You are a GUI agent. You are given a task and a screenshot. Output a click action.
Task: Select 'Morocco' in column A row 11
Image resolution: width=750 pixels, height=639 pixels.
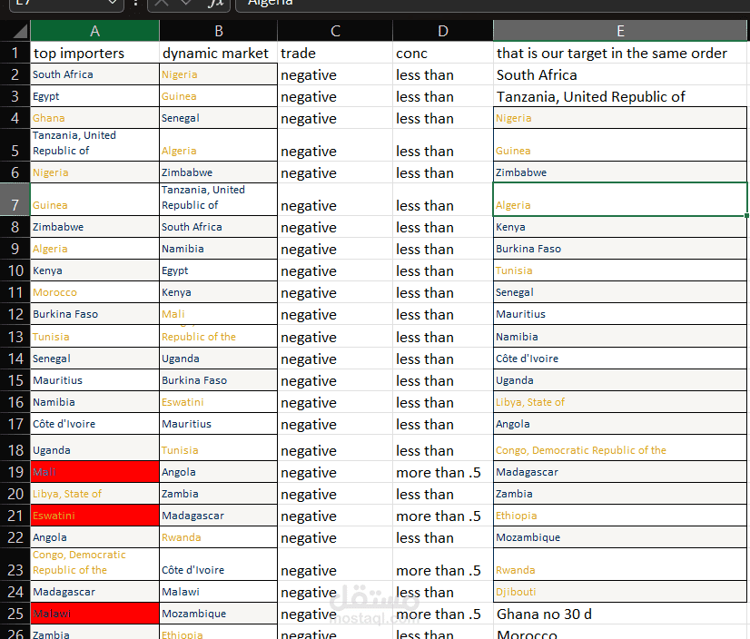pyautogui.click(x=94, y=292)
